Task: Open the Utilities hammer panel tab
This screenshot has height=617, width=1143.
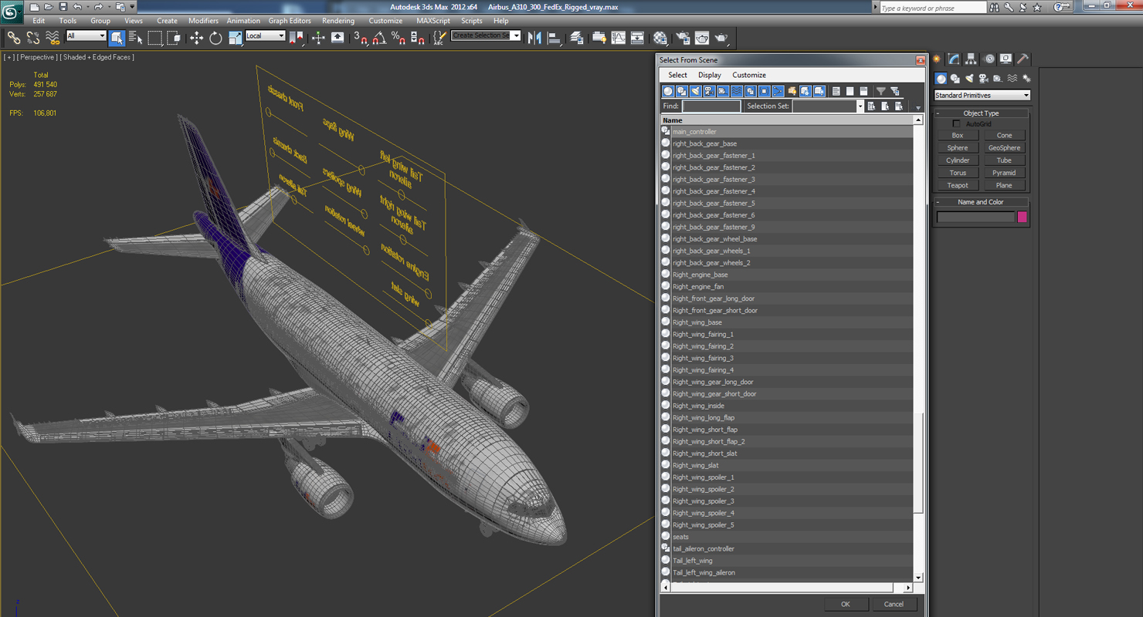Action: pos(1023,59)
